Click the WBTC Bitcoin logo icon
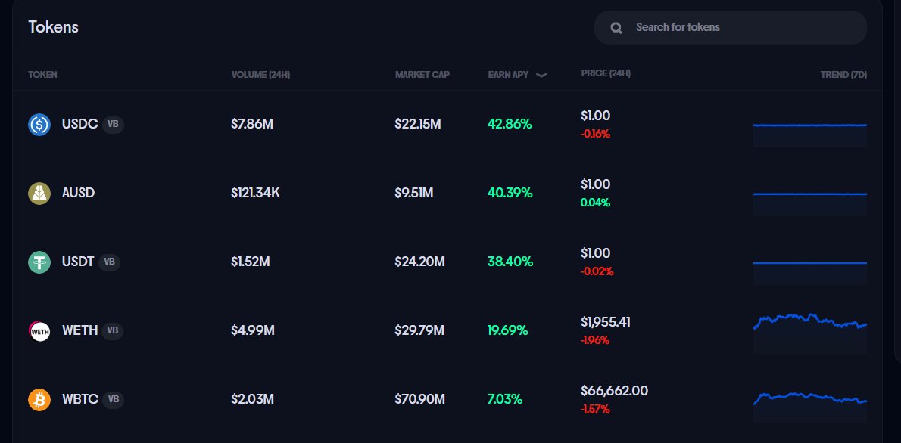Image resolution: width=901 pixels, height=443 pixels. tap(39, 400)
